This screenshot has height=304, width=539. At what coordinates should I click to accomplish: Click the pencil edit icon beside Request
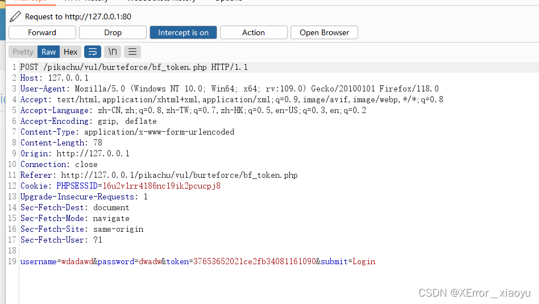(15, 16)
